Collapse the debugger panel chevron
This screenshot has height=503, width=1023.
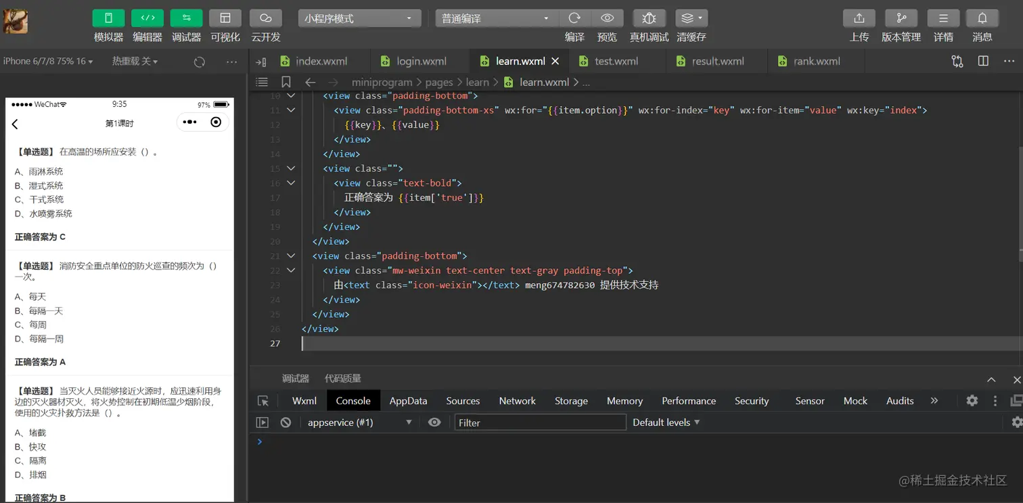click(x=991, y=380)
